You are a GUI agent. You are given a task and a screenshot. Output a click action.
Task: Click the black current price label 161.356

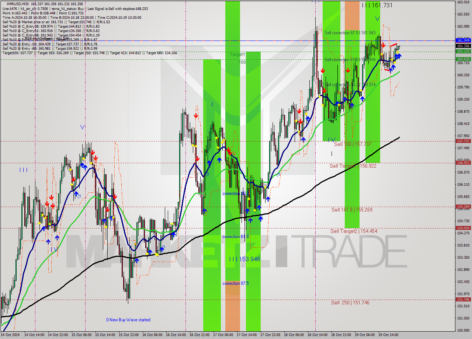(463, 46)
